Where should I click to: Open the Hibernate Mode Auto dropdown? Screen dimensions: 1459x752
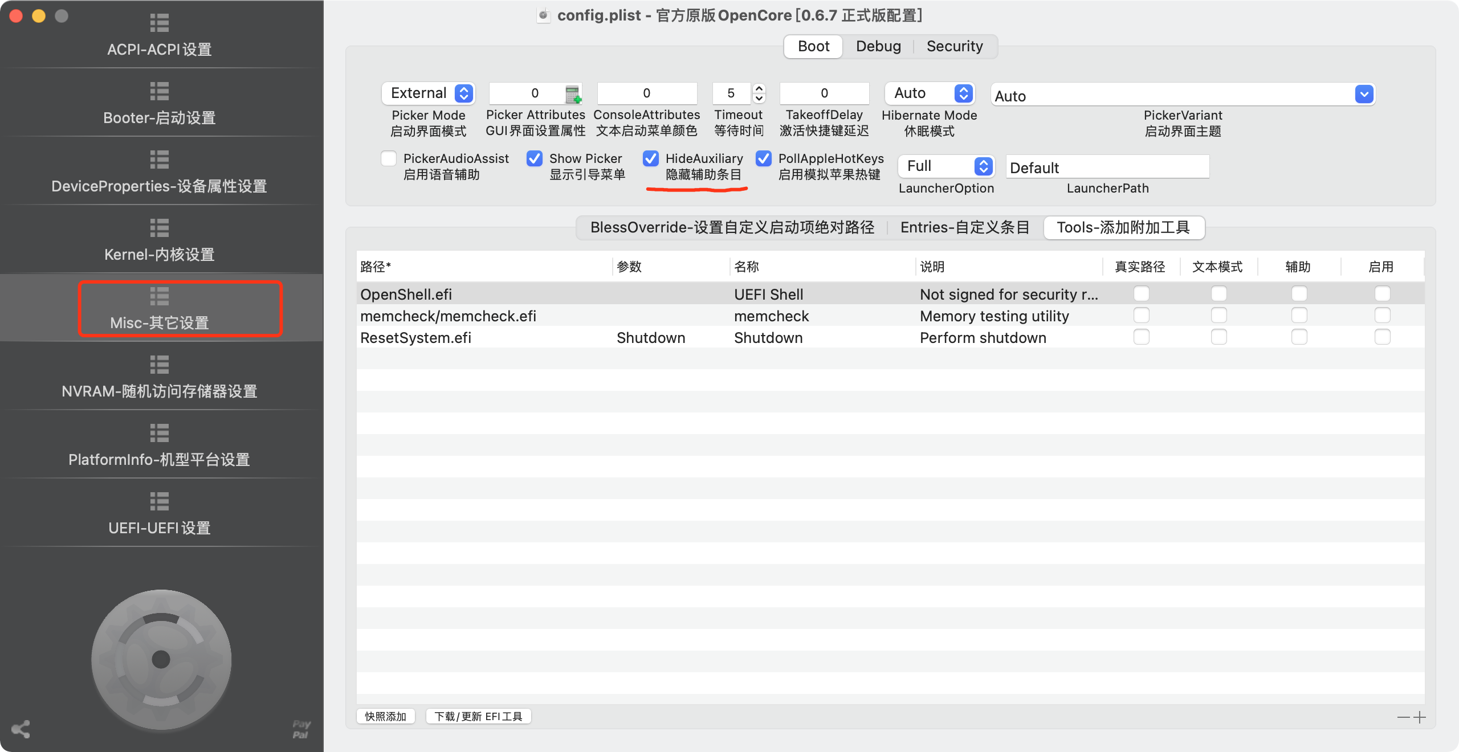pos(930,93)
